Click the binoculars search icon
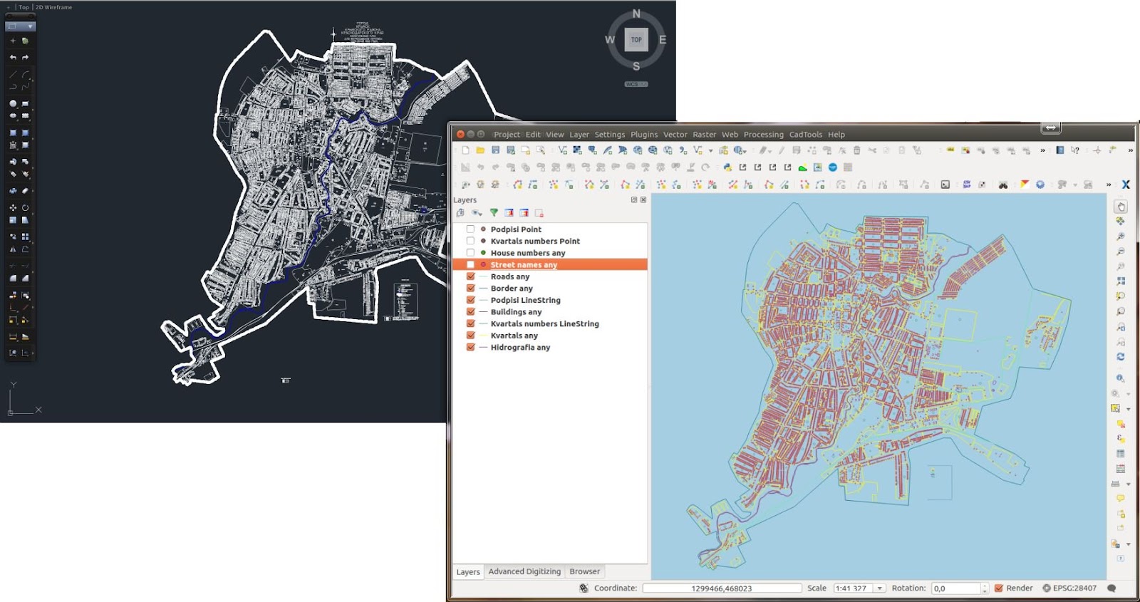 [x=1003, y=185]
